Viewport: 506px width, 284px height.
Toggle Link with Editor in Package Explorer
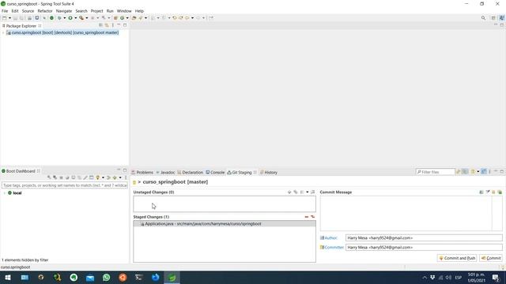click(107, 25)
